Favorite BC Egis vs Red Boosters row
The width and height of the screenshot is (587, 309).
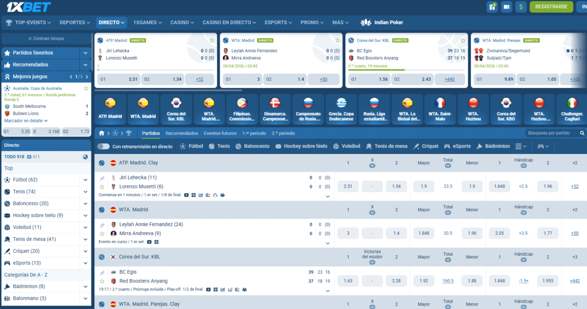[102, 281]
